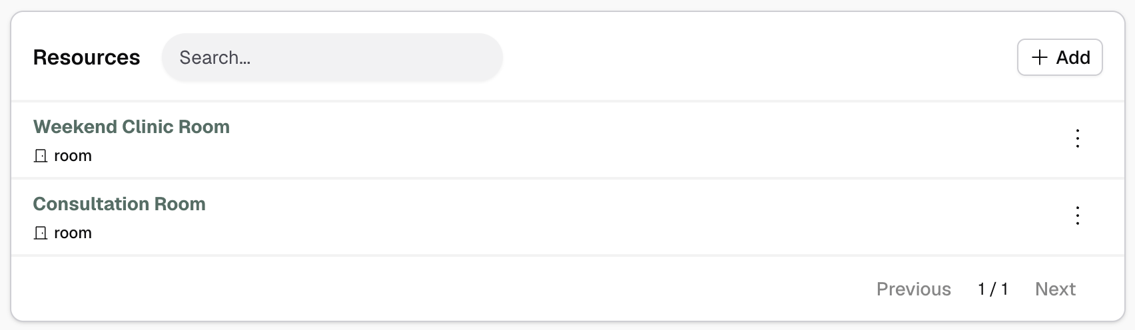The width and height of the screenshot is (1135, 330).
Task: Click door icon under Consultation Room
Action: pyautogui.click(x=41, y=234)
